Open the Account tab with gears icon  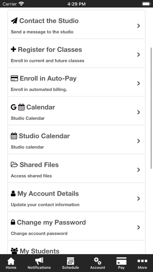point(98,263)
